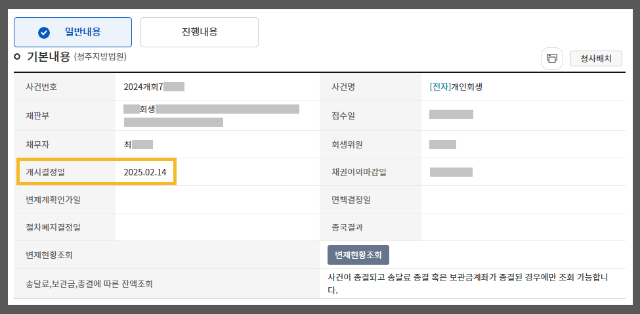Open the 청사배치 button
The width and height of the screenshot is (640, 314).
point(596,58)
